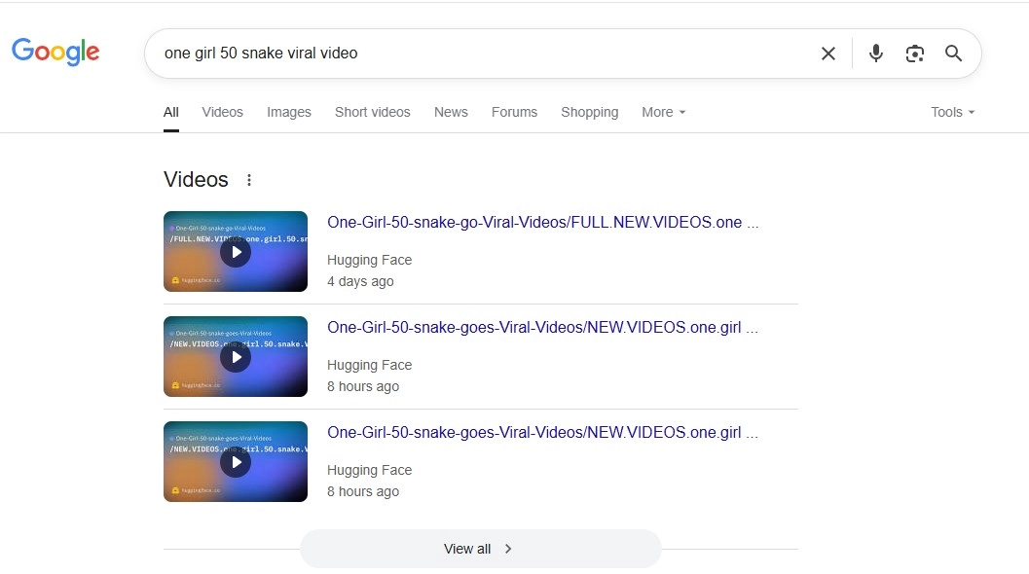
Task: Start voice search with microphone icon
Action: pyautogui.click(x=876, y=54)
